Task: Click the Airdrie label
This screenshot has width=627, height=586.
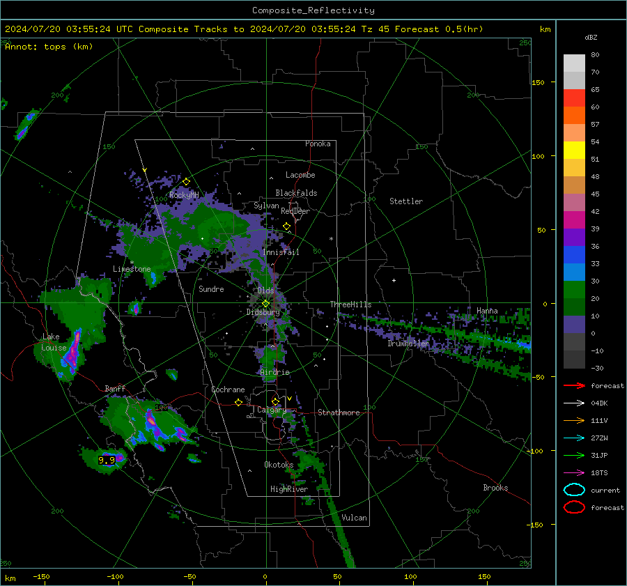Action: click(274, 372)
